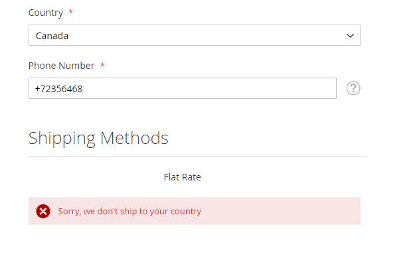This screenshot has height=266, width=417.
Task: Click the chevron arrow in Country select
Action: [350, 36]
